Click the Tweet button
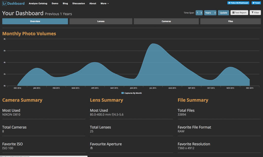Viewport: 263px width, 157px height. (x=256, y=3)
